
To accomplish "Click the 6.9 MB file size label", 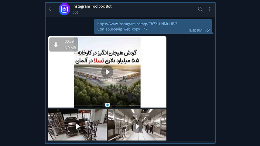I will pyautogui.click(x=70, y=48).
